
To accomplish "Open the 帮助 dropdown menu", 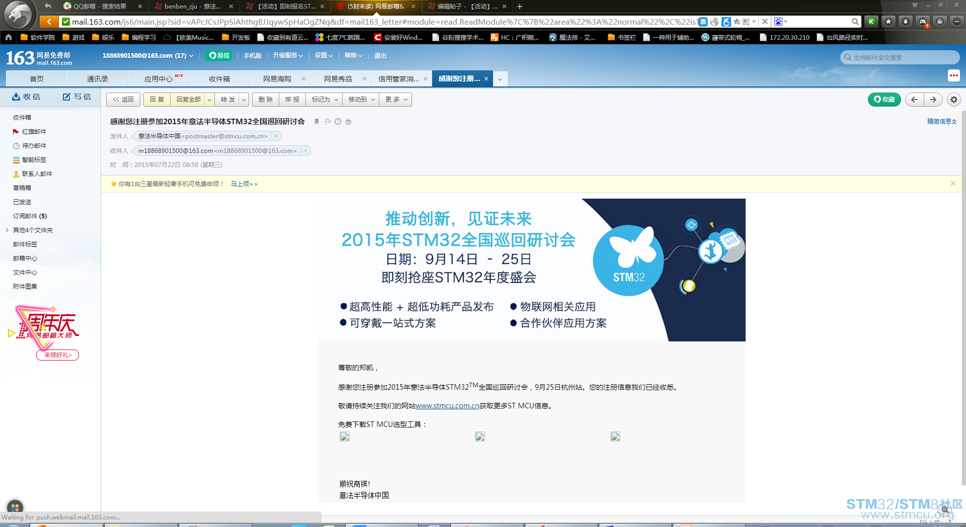I will pos(353,56).
